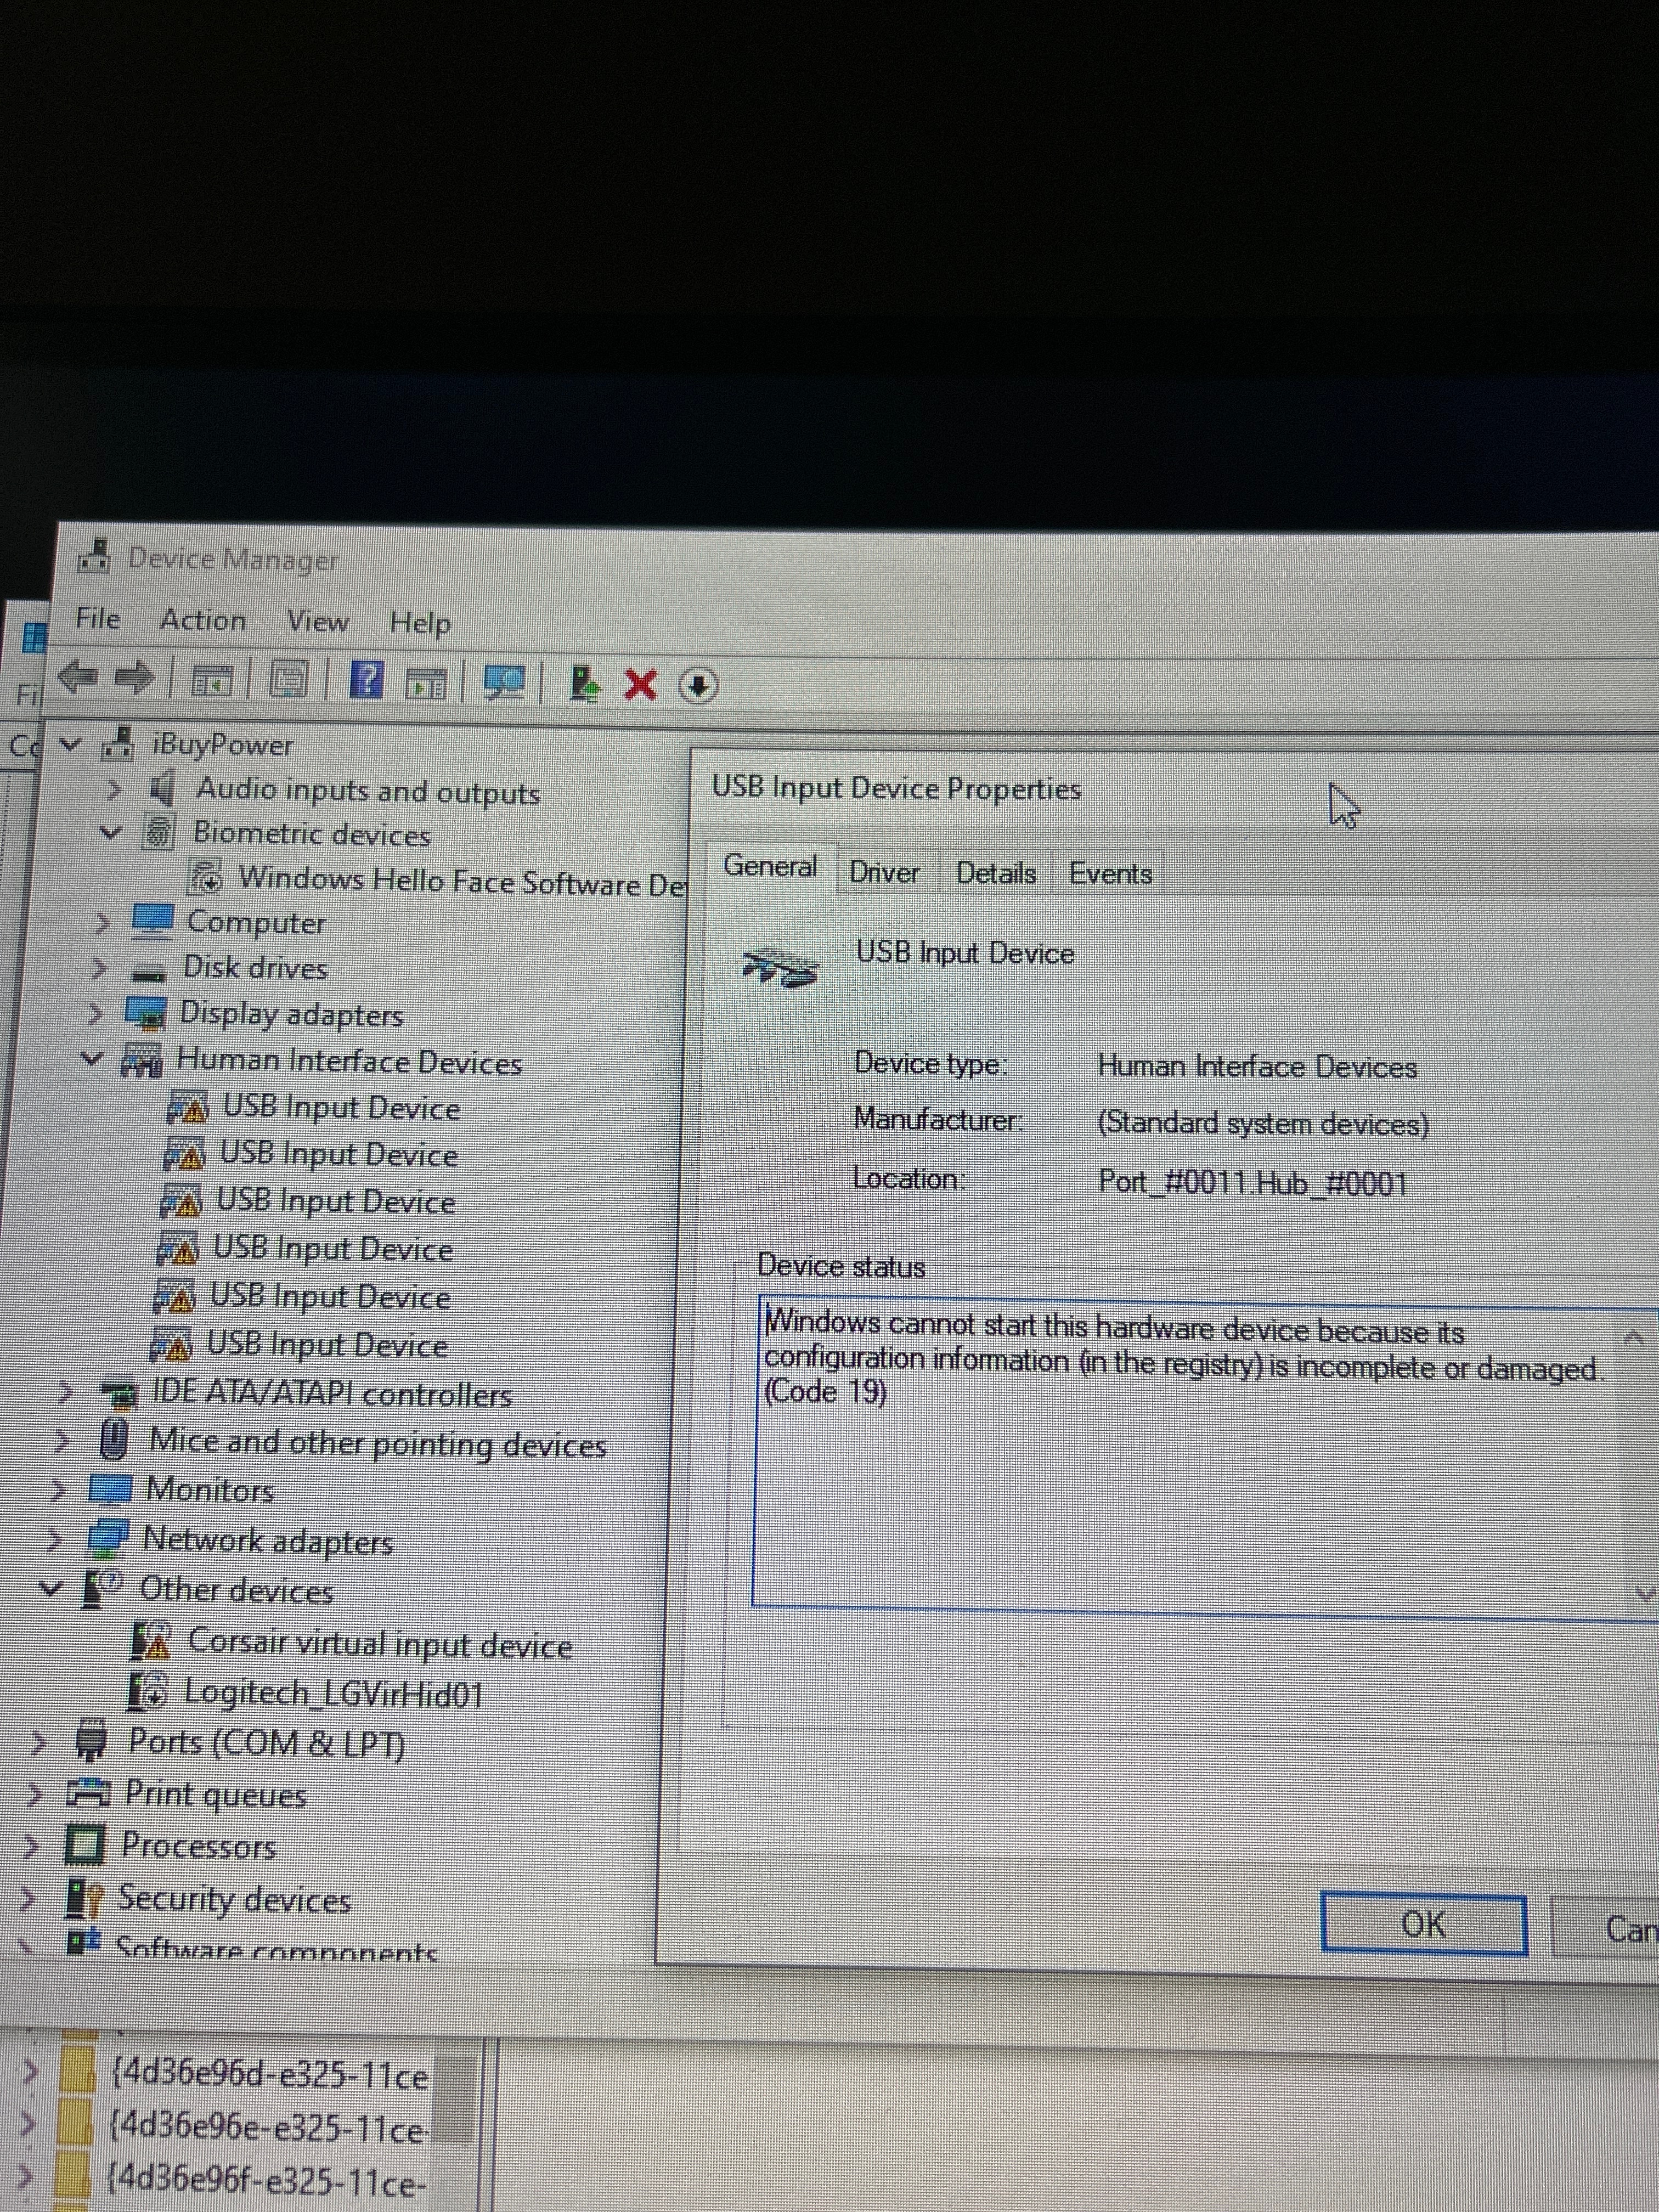The image size is (1659, 2212).
Task: Click the down-arrow Disable device icon
Action: pos(698,686)
